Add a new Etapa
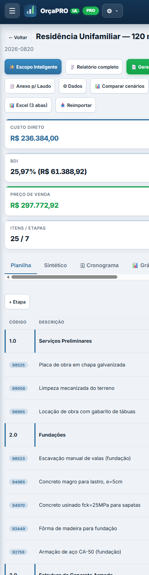This screenshot has height=575, width=149. [x=17, y=302]
